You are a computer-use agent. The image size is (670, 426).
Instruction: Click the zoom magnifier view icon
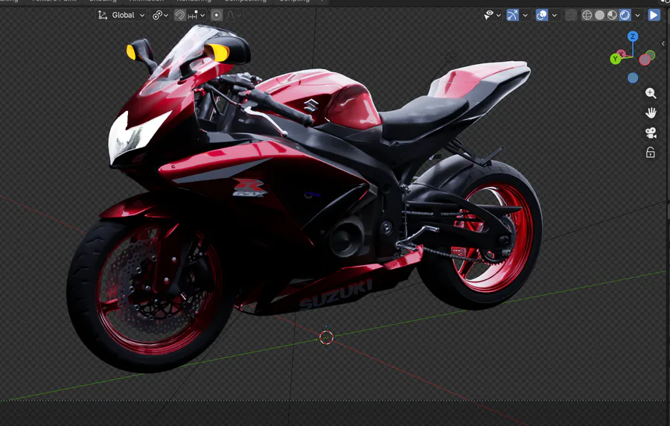point(651,93)
